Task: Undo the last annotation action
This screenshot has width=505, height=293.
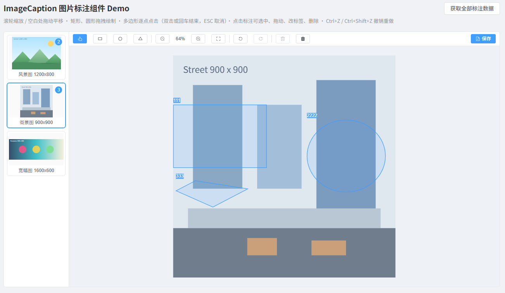Action: (240, 39)
